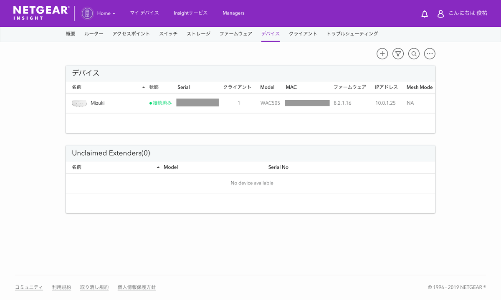Select the Mizuki device name
Image resolution: width=501 pixels, height=300 pixels.
(98, 103)
